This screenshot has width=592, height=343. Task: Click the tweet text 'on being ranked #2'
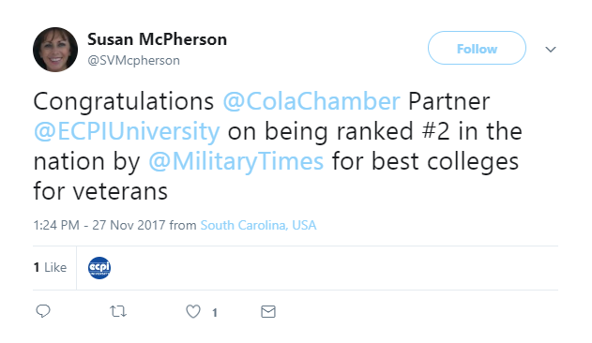pos(339,132)
